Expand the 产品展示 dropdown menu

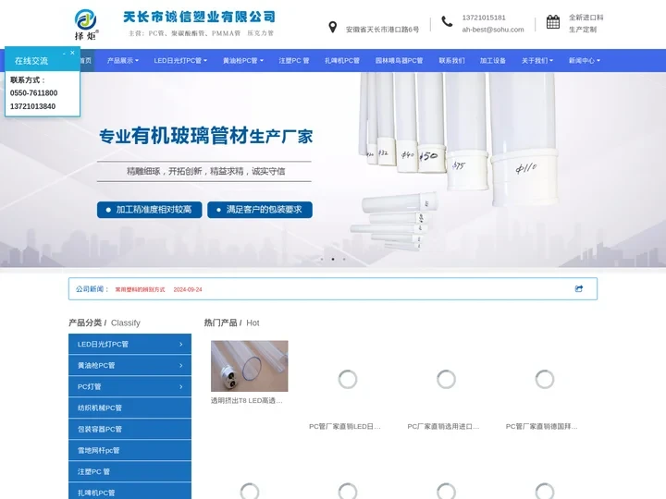pos(122,61)
